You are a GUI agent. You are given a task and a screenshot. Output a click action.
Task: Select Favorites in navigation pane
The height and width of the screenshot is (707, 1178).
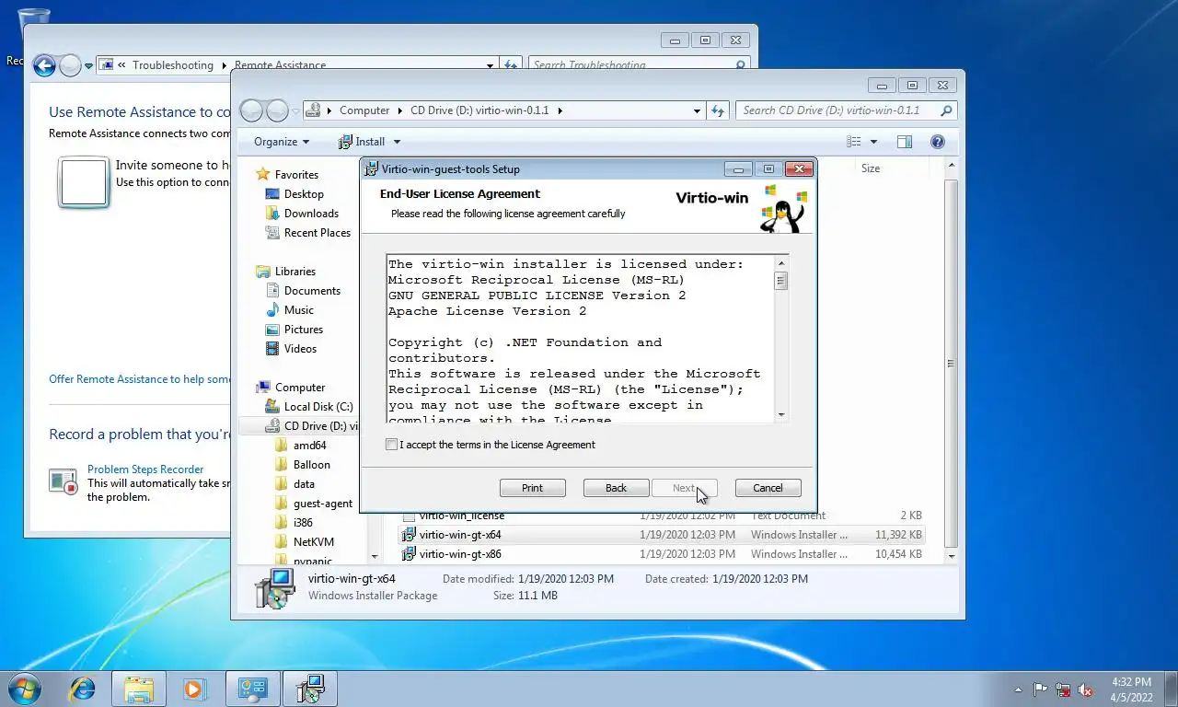click(296, 175)
